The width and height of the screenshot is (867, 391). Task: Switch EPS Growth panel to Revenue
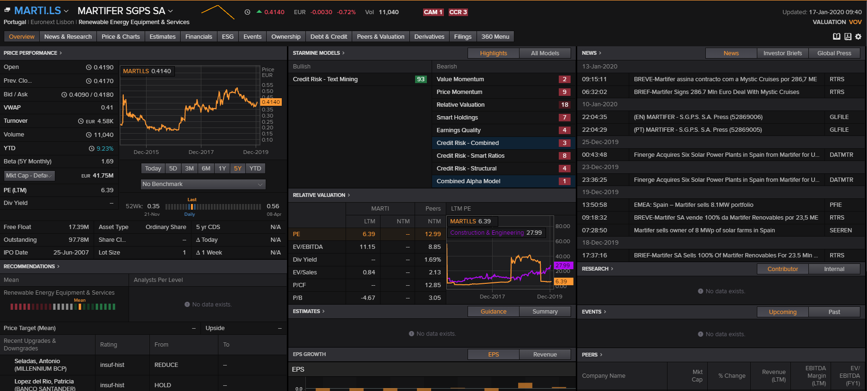[545, 355]
